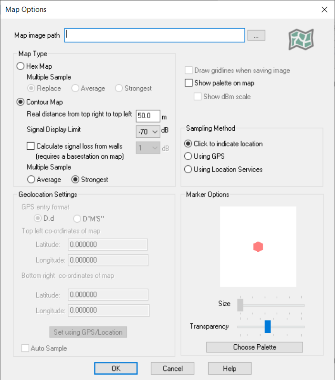
Task: Click the top left Longitude field
Action: point(108,260)
